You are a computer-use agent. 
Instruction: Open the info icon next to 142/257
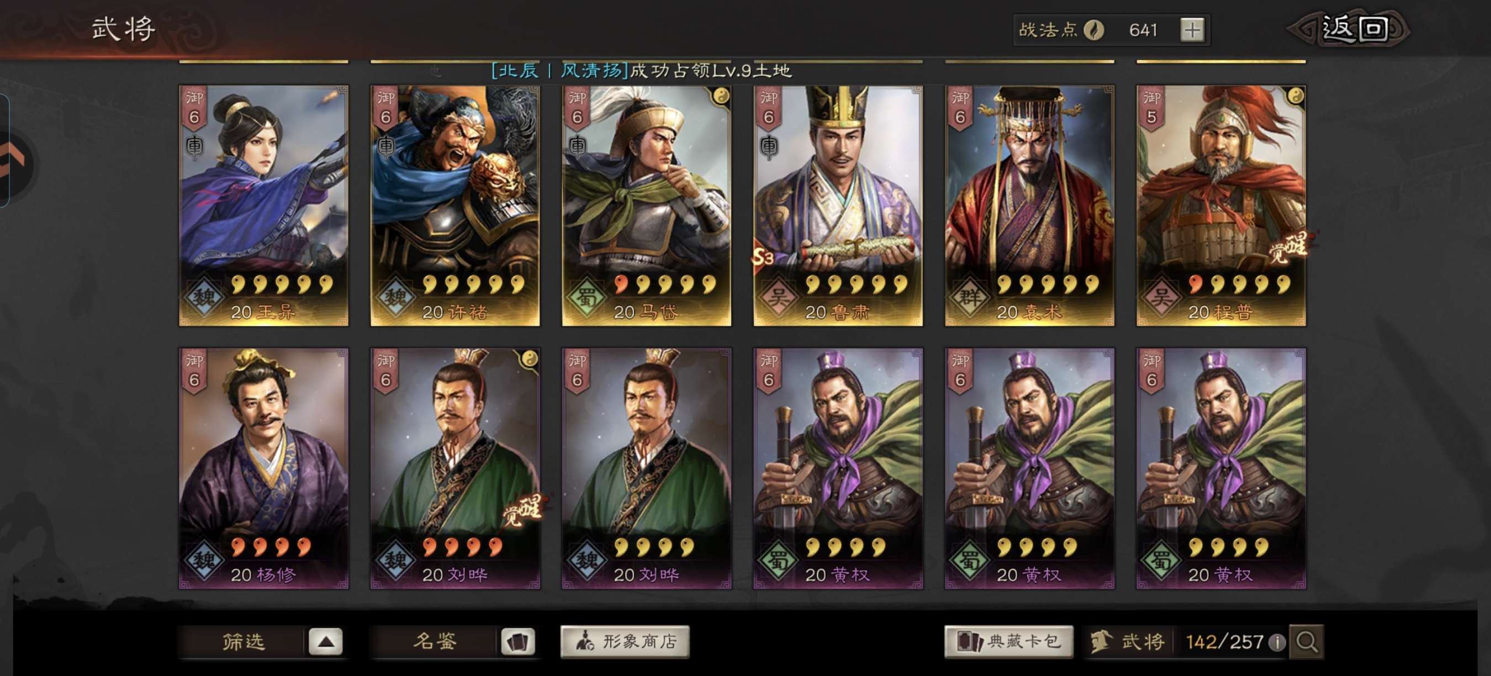pos(1276,642)
